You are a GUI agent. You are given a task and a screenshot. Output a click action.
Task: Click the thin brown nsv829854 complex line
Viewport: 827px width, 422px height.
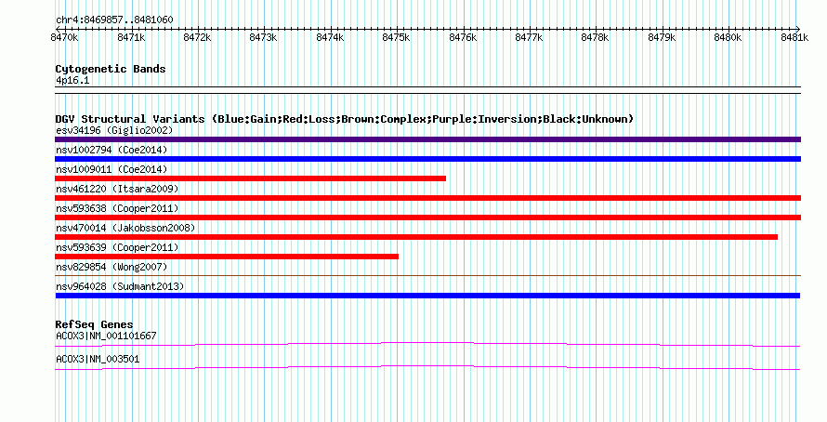point(427,275)
